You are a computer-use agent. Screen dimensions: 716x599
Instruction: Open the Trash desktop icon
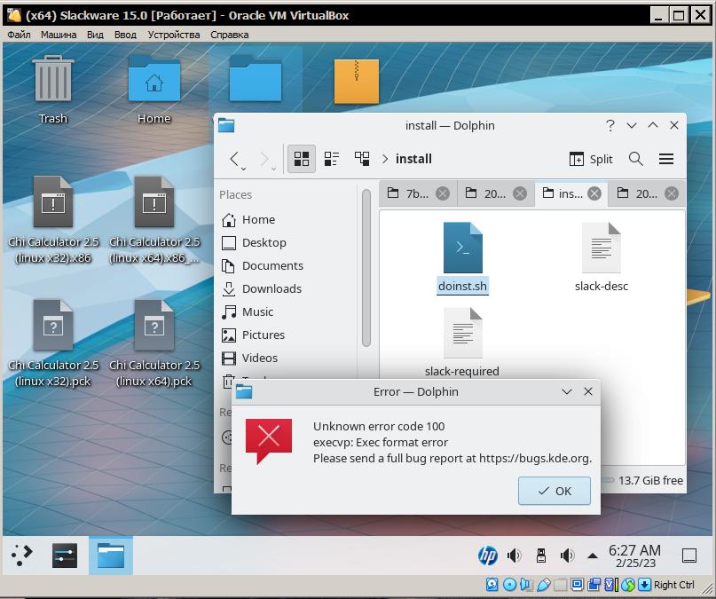(53, 90)
